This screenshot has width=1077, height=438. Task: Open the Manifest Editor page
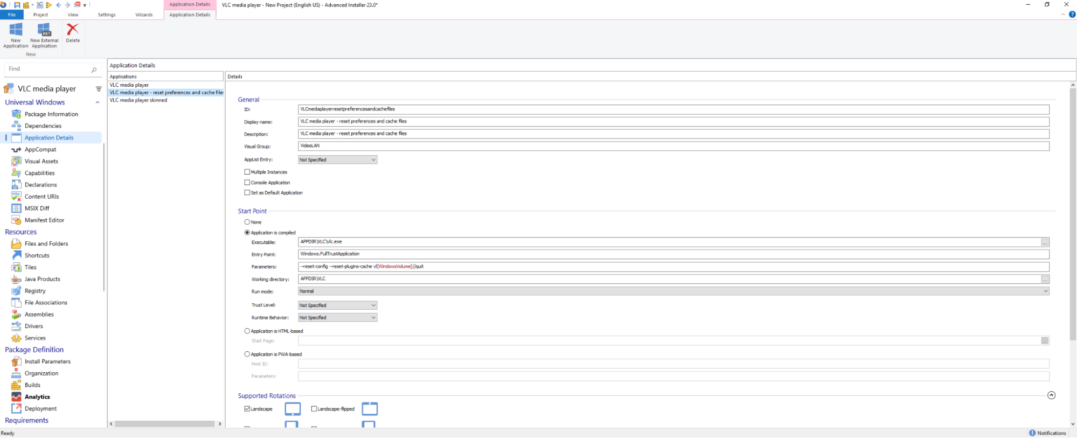(44, 220)
